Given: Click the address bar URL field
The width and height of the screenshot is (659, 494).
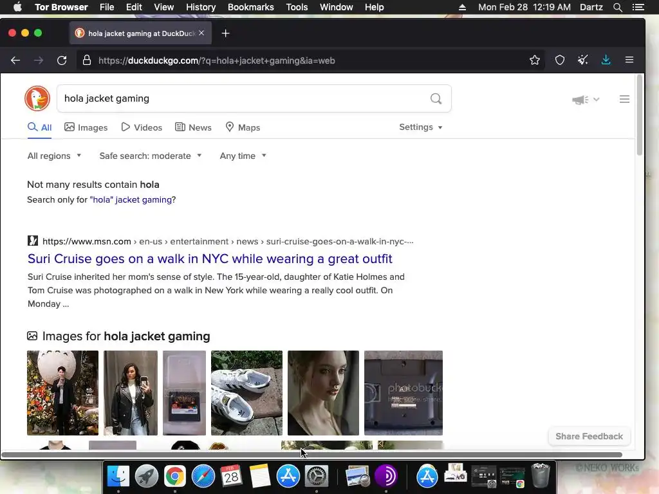Looking at the screenshot, I should [311, 60].
